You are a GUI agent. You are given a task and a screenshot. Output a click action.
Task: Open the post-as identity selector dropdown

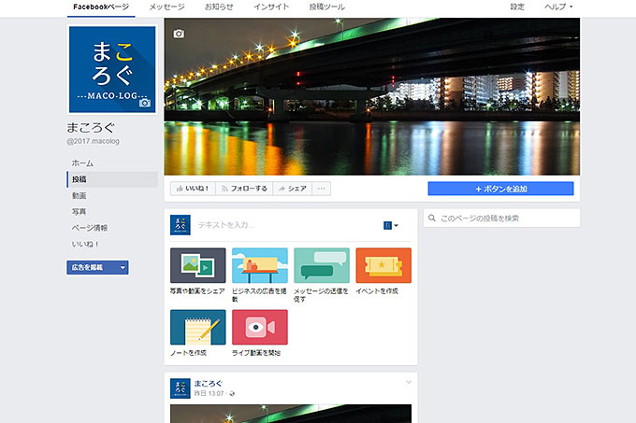coord(391,225)
